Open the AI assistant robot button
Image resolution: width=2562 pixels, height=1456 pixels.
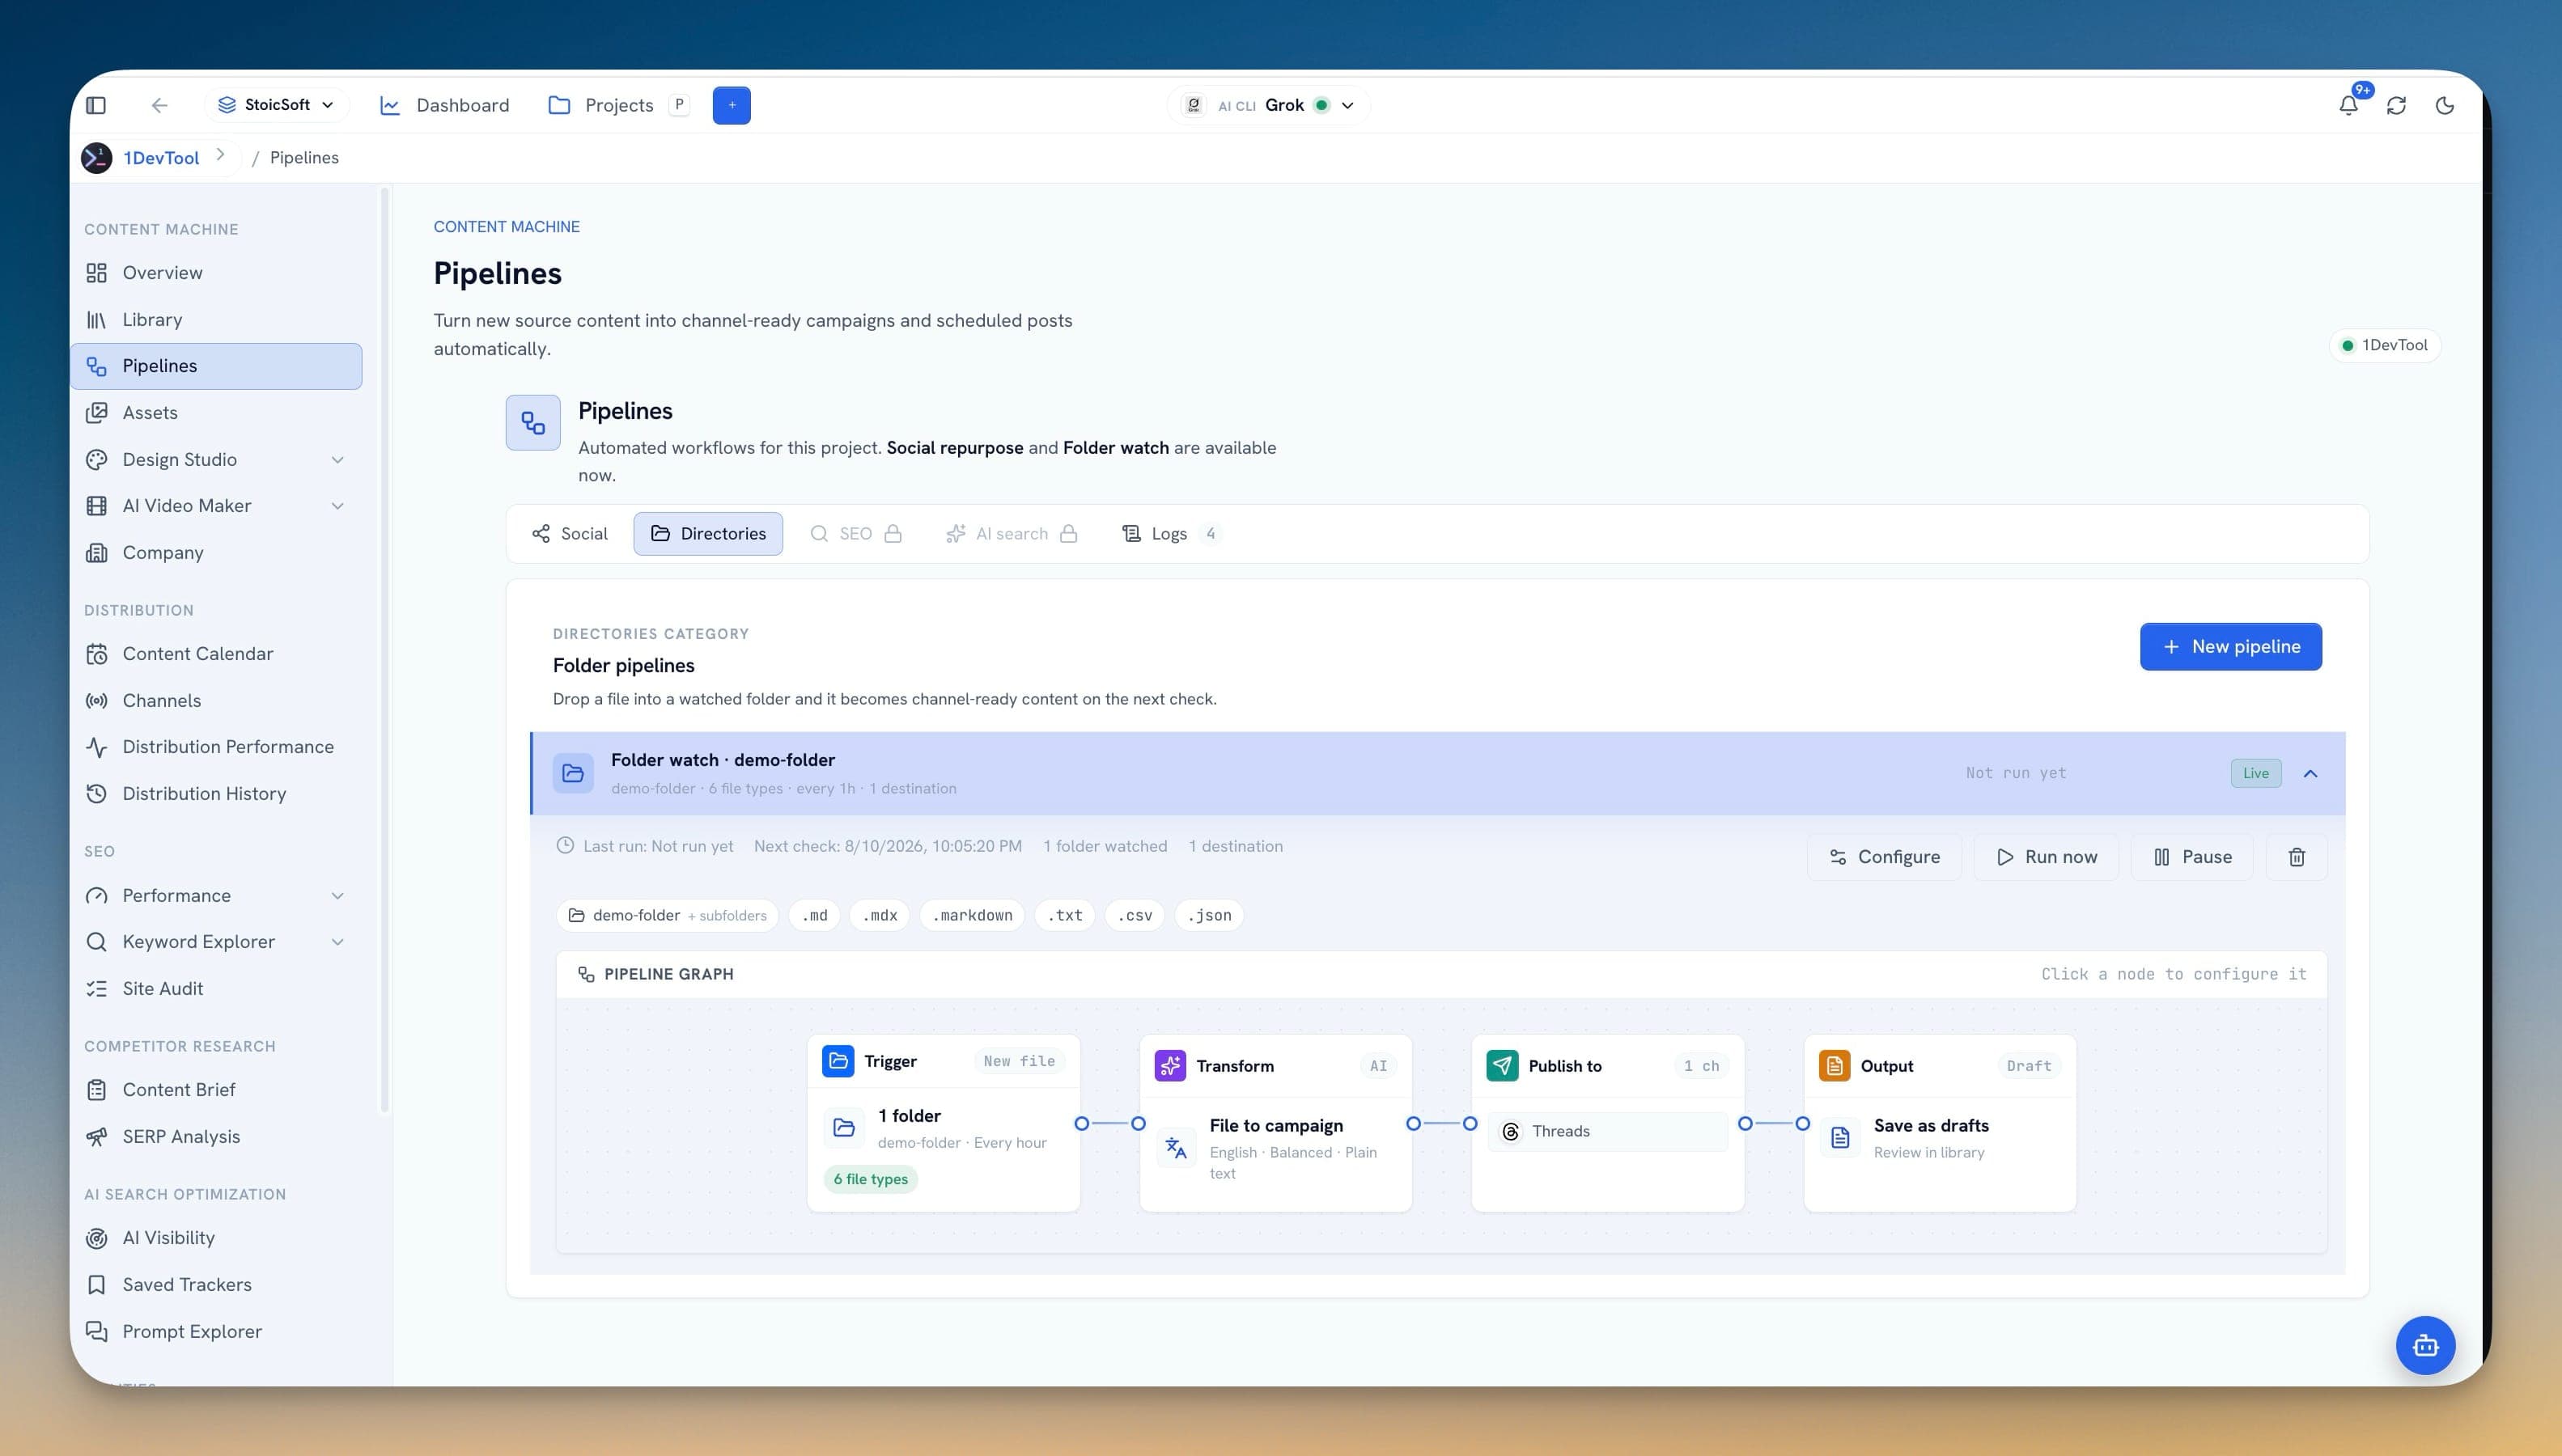point(2425,1345)
